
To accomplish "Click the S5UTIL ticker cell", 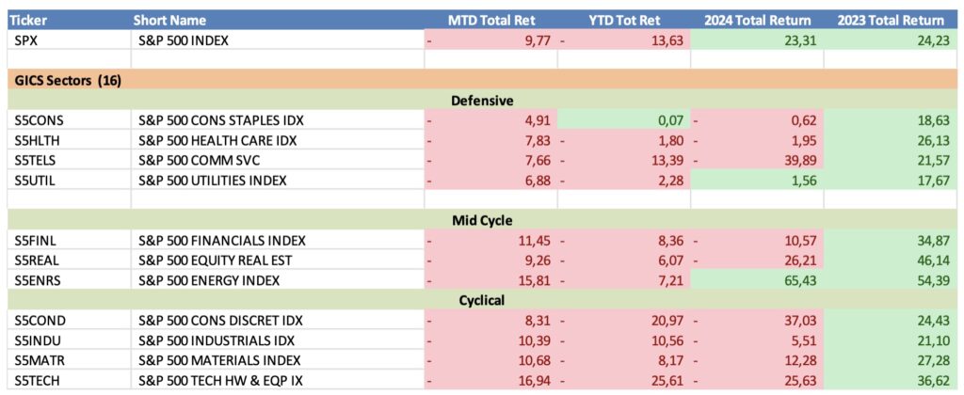I will [x=37, y=180].
